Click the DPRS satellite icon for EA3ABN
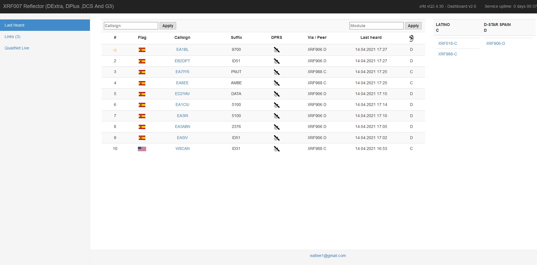537x265 pixels. pos(276,127)
